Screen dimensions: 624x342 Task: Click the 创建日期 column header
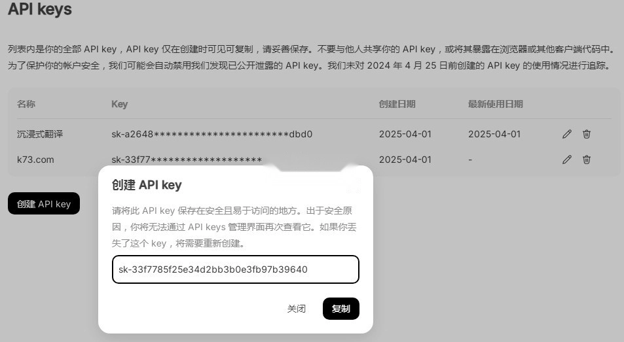pos(397,104)
